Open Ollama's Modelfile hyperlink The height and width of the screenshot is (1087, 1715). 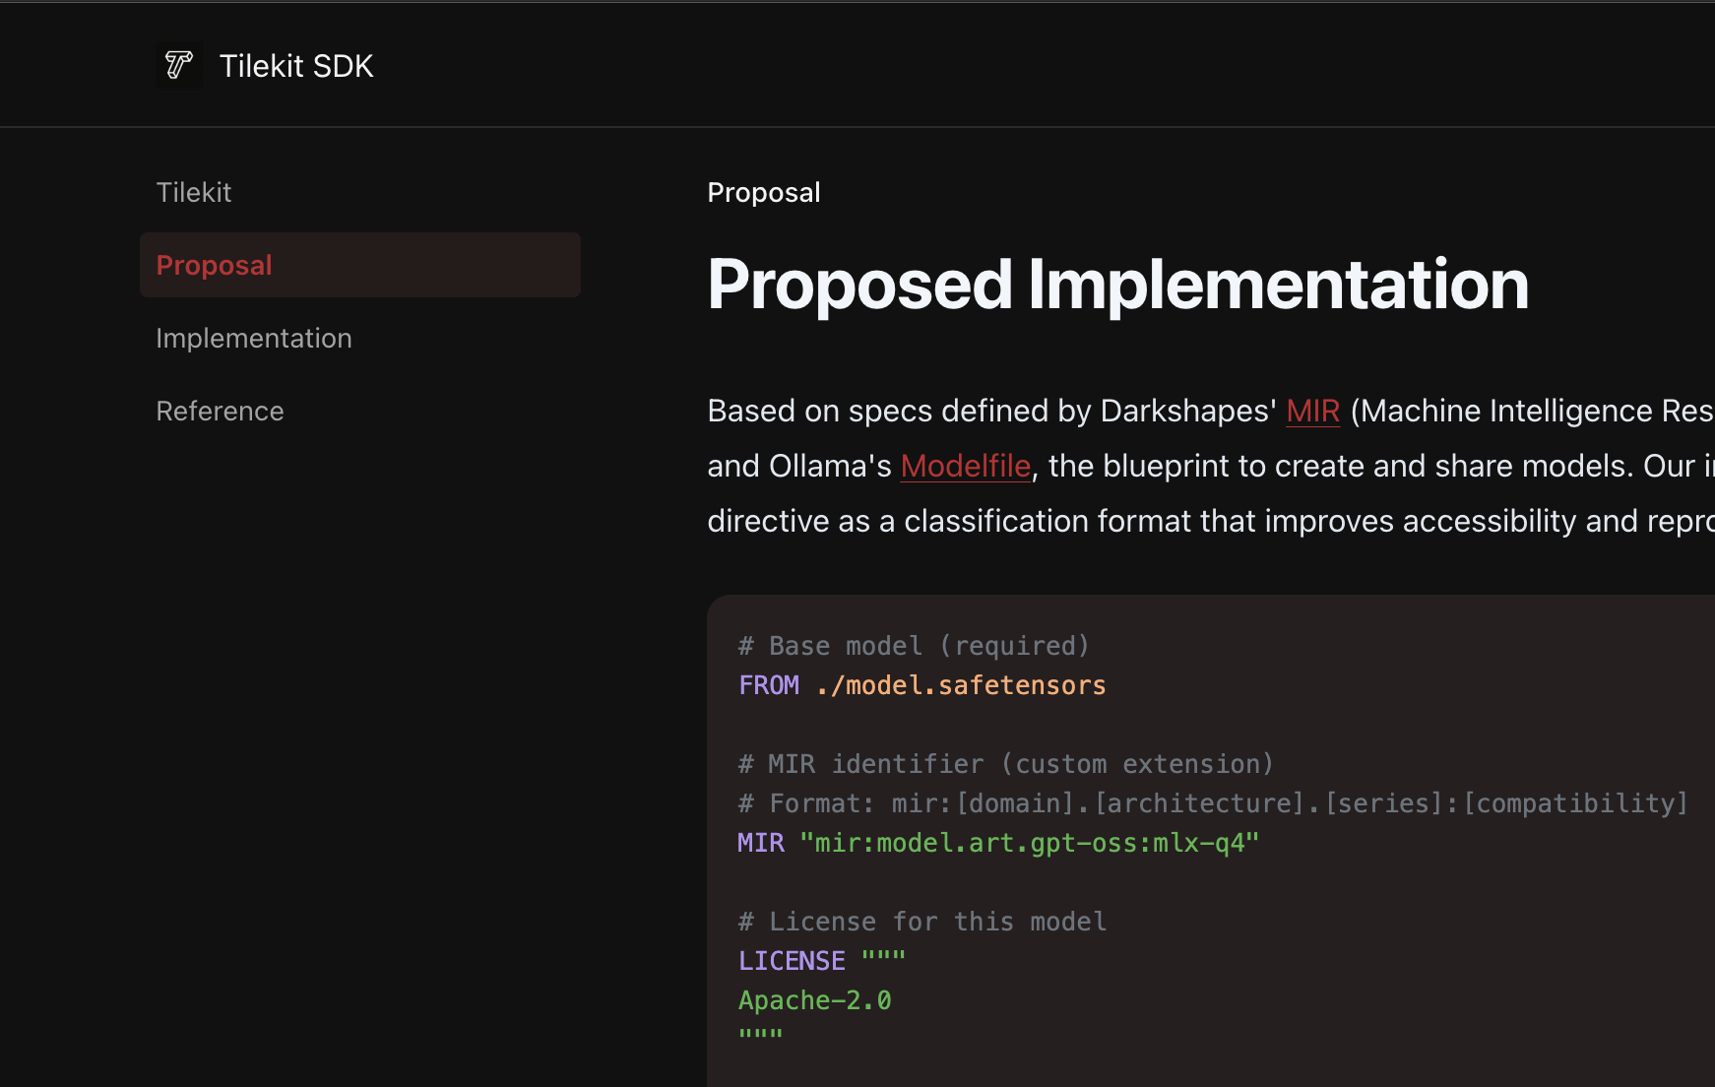tap(965, 466)
